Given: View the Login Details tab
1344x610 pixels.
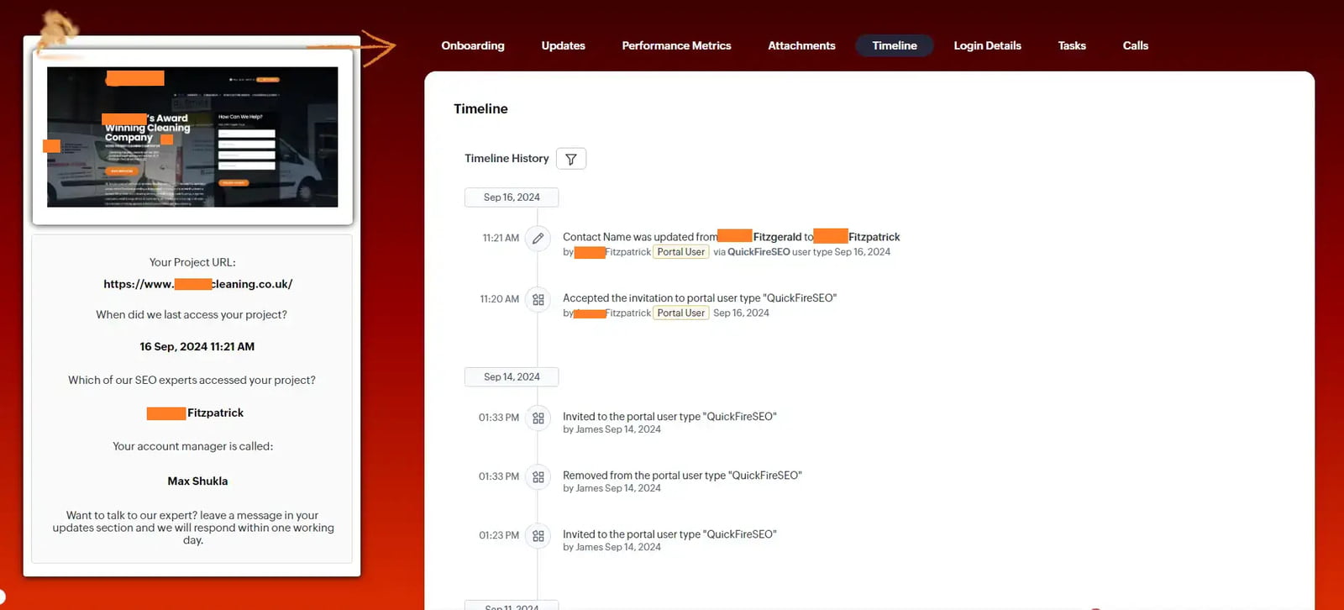Looking at the screenshot, I should pyautogui.click(x=987, y=45).
